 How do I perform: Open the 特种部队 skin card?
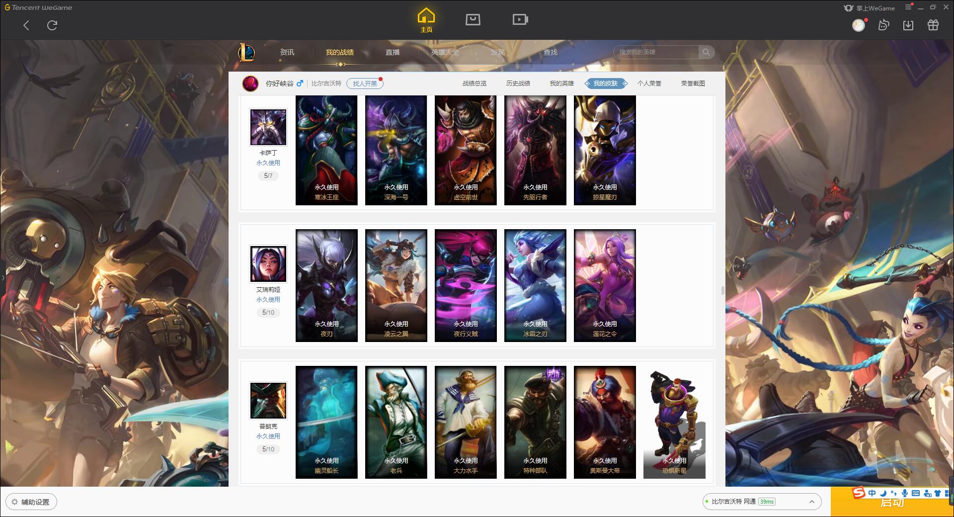[535, 422]
